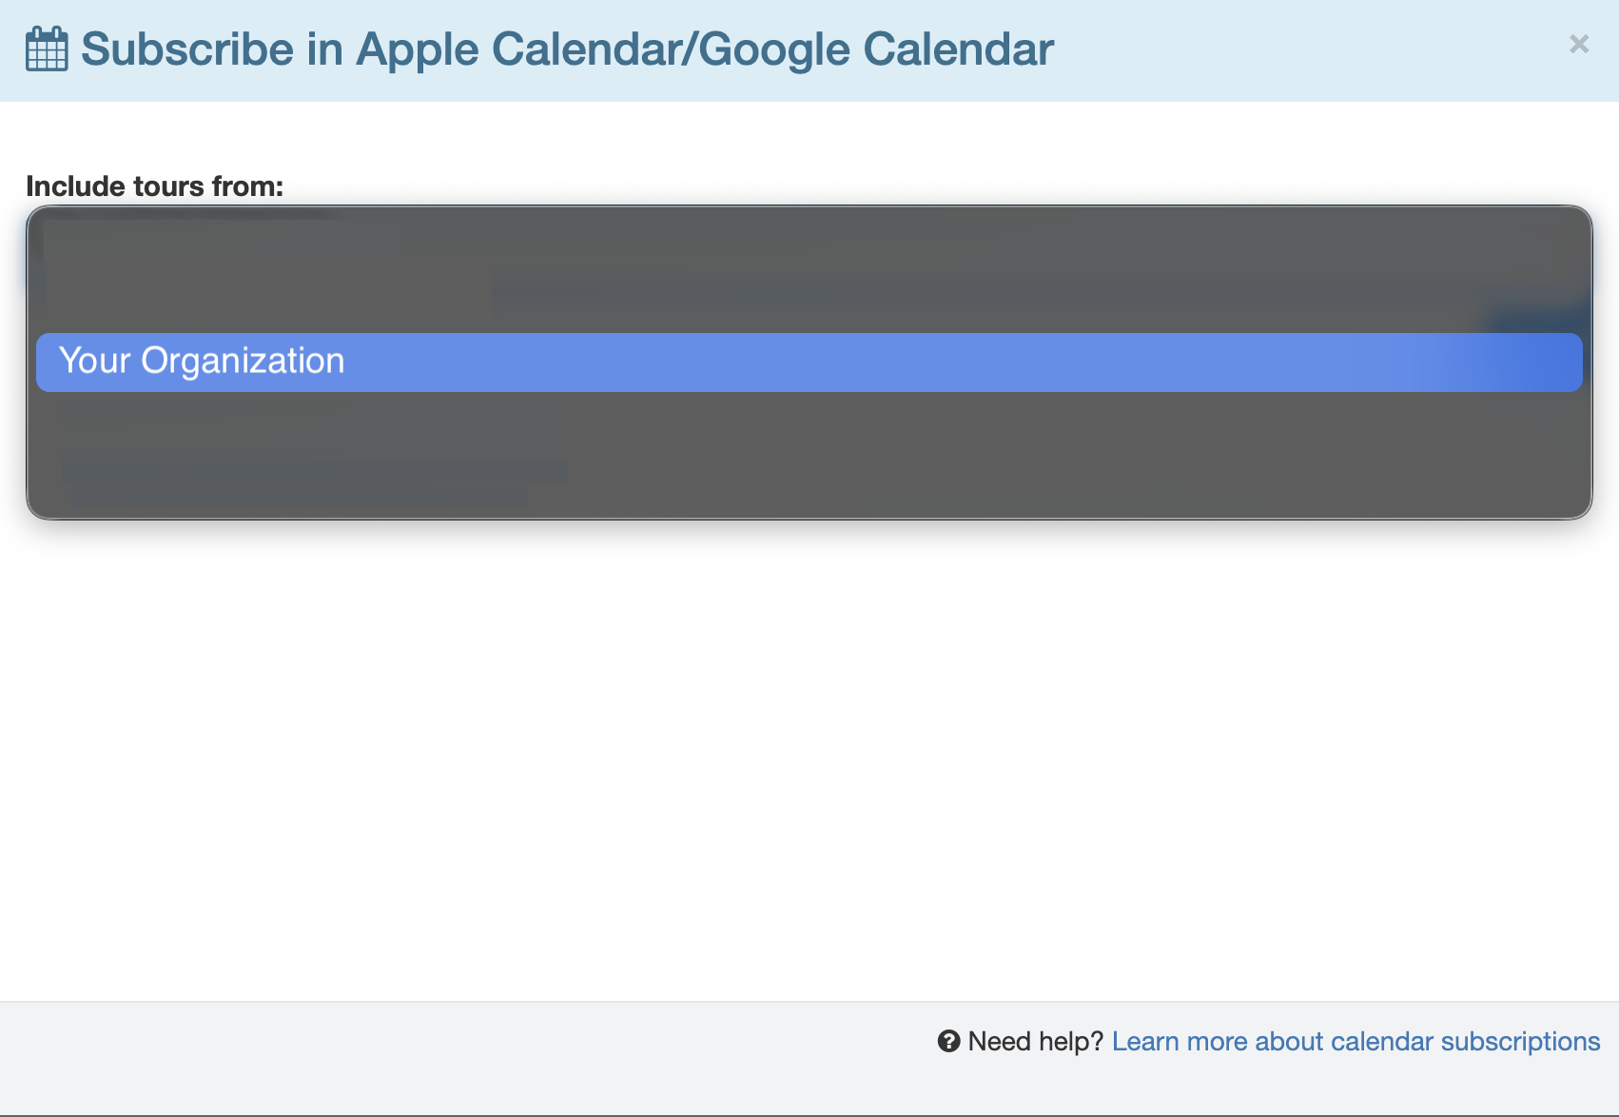Click the calendar icon in the dialog header
Screen dimensions: 1619x1117
[x=46, y=49]
